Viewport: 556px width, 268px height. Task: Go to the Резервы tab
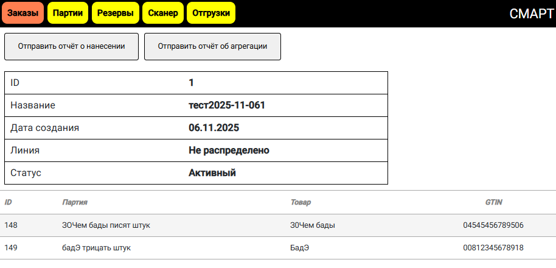coord(115,13)
